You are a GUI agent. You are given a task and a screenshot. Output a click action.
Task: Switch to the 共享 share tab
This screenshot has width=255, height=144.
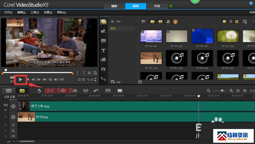pyautogui.click(x=157, y=6)
